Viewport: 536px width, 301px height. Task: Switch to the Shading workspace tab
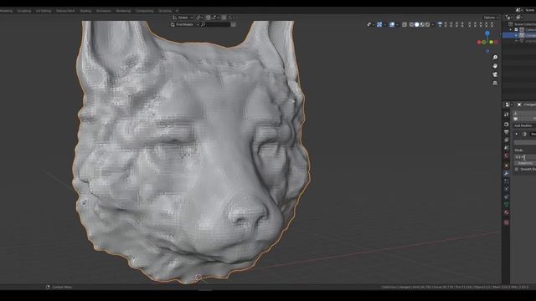(x=85, y=11)
